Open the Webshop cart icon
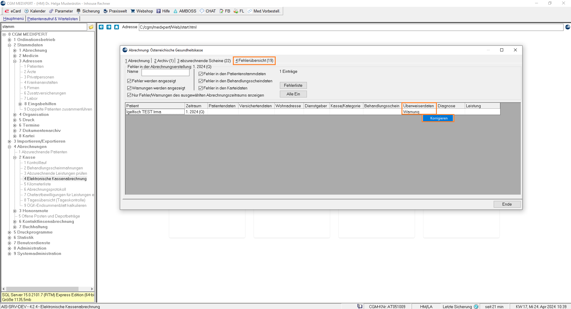Viewport: 571px width, 309px height. [x=133, y=11]
